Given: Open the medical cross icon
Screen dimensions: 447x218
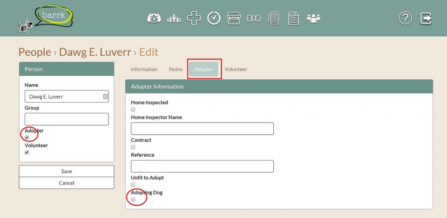Looking at the screenshot, I should pos(194,19).
